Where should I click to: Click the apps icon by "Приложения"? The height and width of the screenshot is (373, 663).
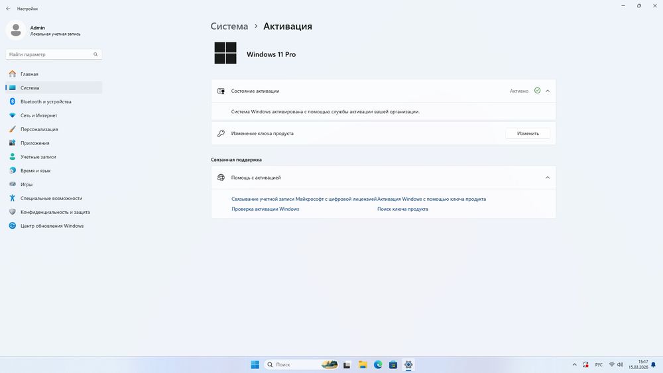pyautogui.click(x=12, y=143)
